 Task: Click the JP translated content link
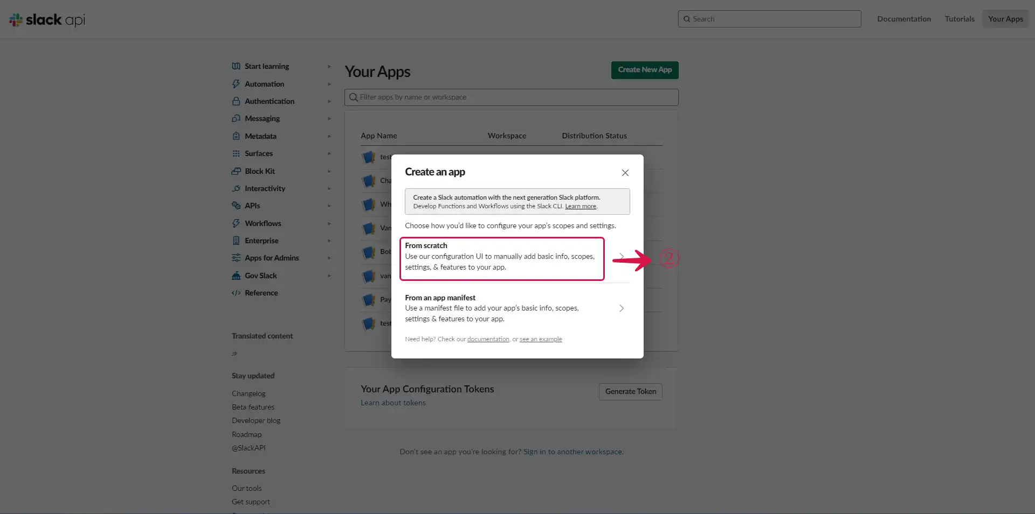pyautogui.click(x=234, y=354)
